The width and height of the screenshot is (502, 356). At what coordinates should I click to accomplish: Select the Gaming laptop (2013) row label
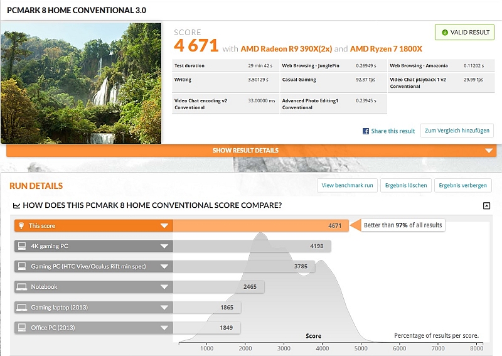pyautogui.click(x=59, y=307)
